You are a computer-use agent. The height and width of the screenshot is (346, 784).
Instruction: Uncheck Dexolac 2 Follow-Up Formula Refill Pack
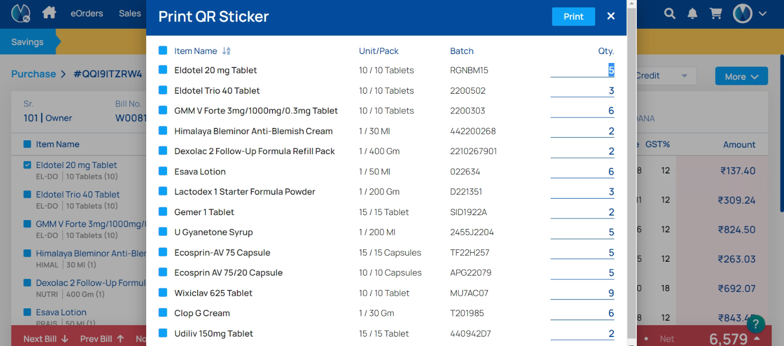pyautogui.click(x=163, y=151)
